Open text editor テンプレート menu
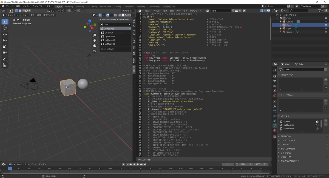The width and height of the screenshot is (329, 178). 195,11
